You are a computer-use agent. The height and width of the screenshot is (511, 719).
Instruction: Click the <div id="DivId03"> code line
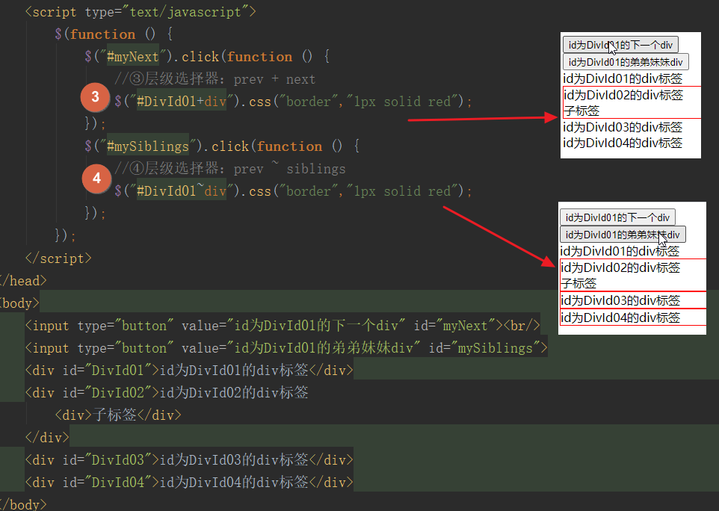(x=189, y=460)
